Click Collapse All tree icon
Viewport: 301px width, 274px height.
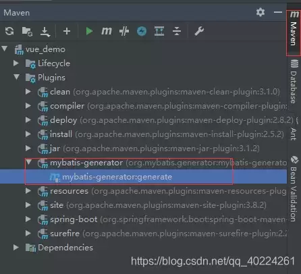(177, 31)
